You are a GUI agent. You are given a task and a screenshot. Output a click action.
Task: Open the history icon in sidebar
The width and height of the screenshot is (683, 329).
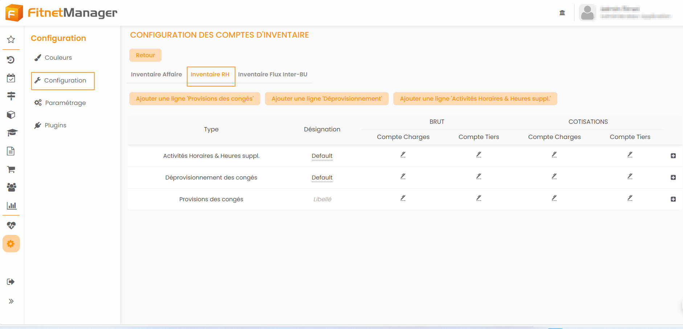click(x=11, y=60)
